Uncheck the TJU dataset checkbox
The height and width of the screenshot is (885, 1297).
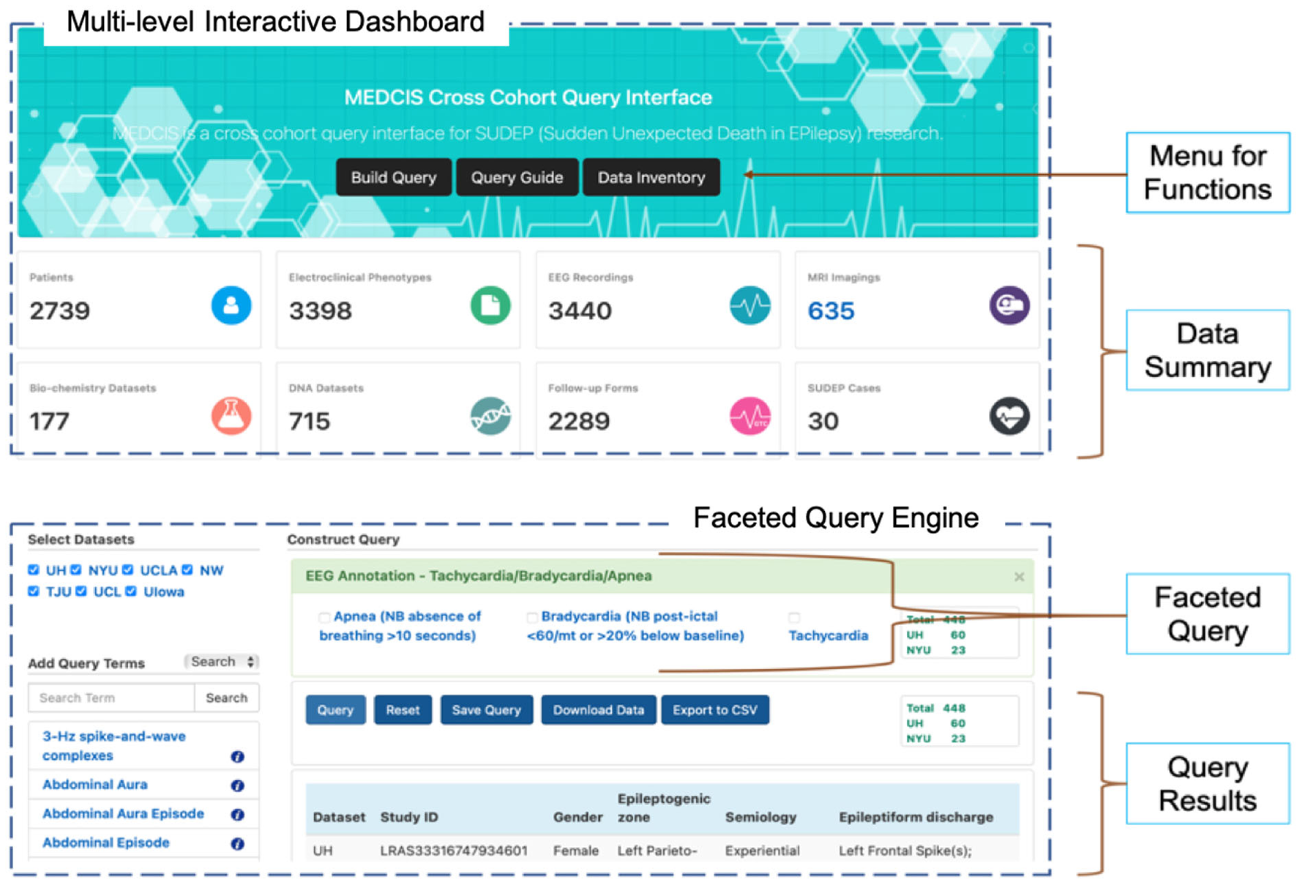pos(34,591)
